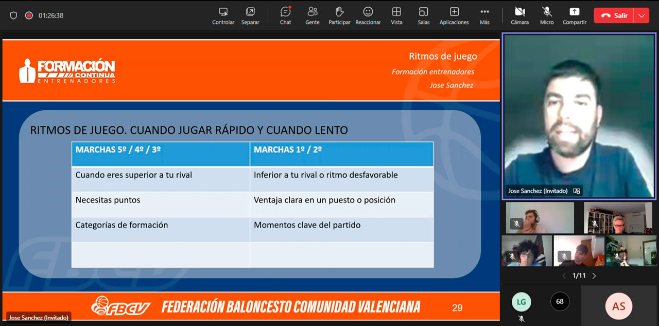Image resolution: width=659 pixels, height=326 pixels.
Task: Open the Controlar (take control) option
Action: 223,15
